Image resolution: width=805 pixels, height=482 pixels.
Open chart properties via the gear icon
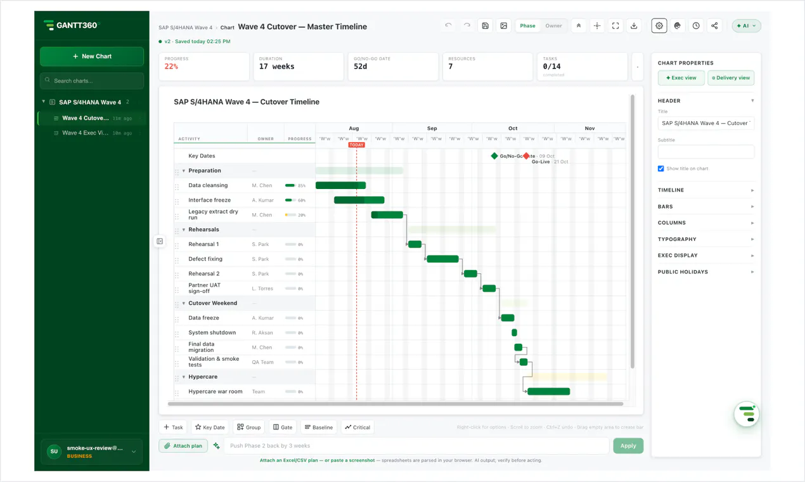coord(659,26)
